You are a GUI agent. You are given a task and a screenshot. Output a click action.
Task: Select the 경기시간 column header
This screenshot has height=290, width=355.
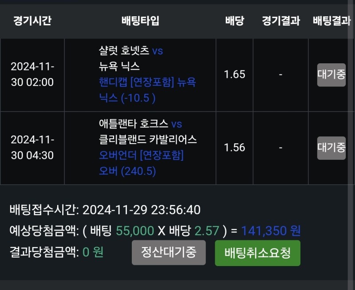pyautogui.click(x=32, y=21)
